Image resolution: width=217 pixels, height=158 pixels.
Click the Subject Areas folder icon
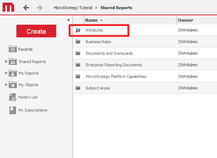point(78,88)
